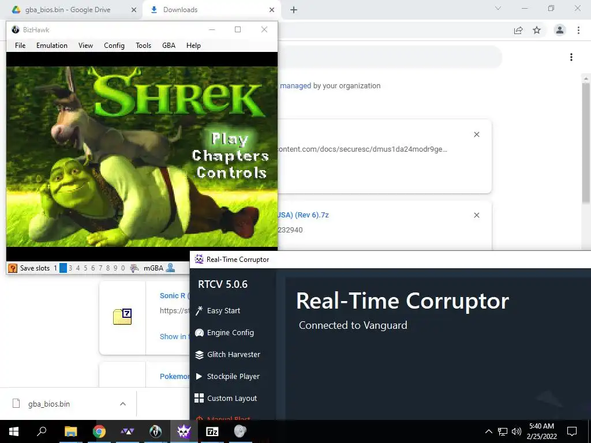This screenshot has height=443, width=591.
Task: Click the Downloads page vertical scrollbar
Action: coord(585,144)
